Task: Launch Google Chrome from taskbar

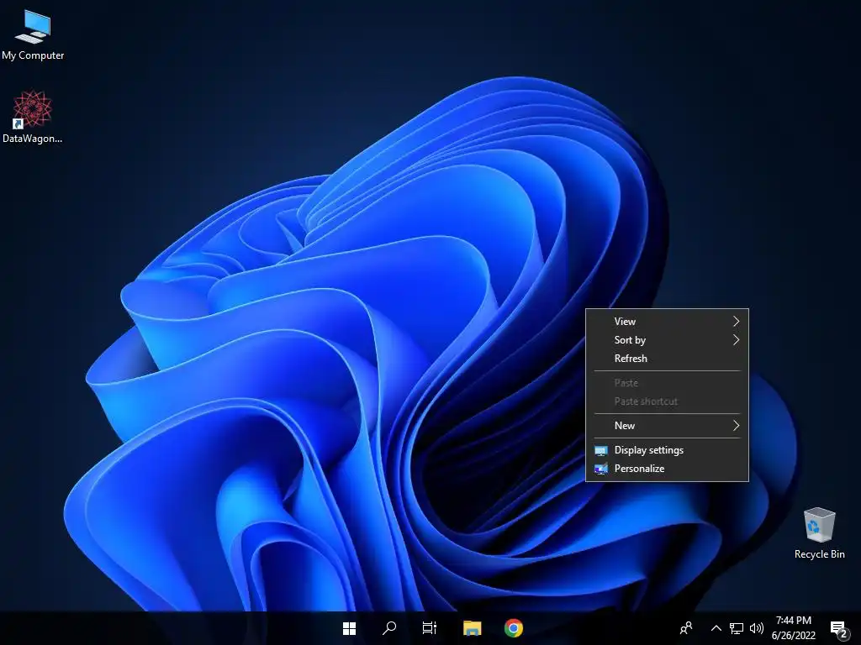Action: pos(514,628)
